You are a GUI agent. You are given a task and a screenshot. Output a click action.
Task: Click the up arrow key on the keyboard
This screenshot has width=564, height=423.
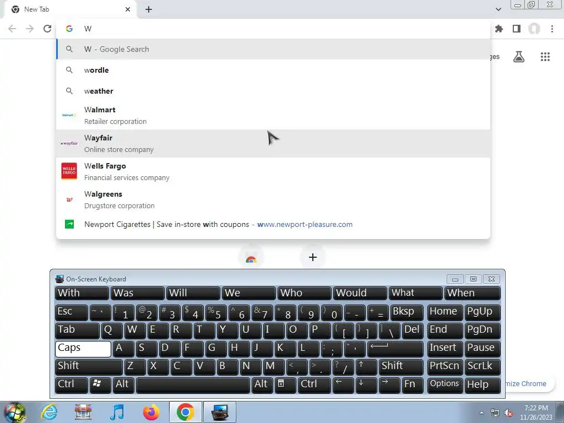[366, 366]
